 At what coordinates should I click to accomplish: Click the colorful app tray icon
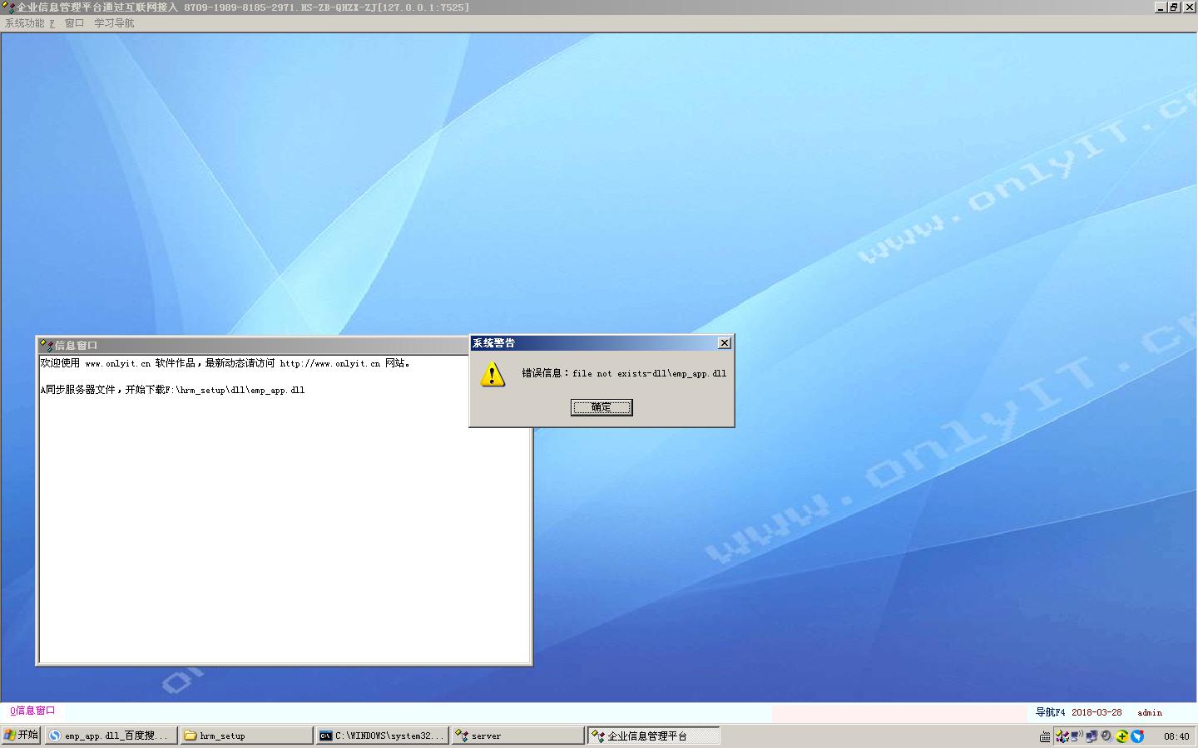1062,736
